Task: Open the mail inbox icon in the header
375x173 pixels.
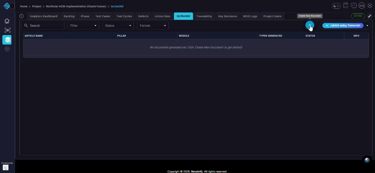Action: point(353,5)
